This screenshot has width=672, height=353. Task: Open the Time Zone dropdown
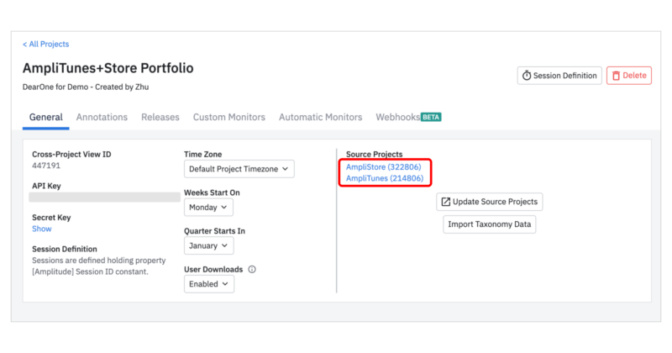pyautogui.click(x=239, y=169)
